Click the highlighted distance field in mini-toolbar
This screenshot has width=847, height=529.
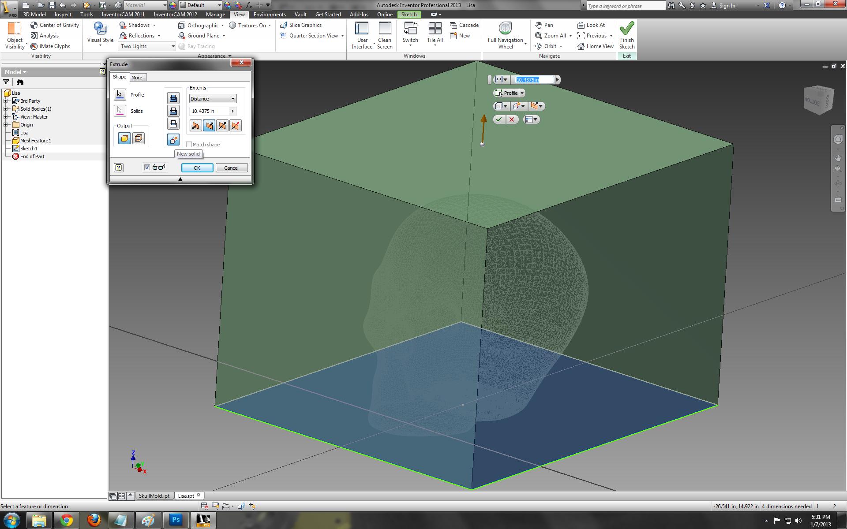point(534,80)
